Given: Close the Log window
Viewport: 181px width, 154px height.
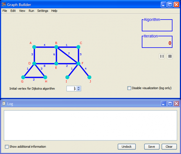Looking at the screenshot, I should point(176,103).
